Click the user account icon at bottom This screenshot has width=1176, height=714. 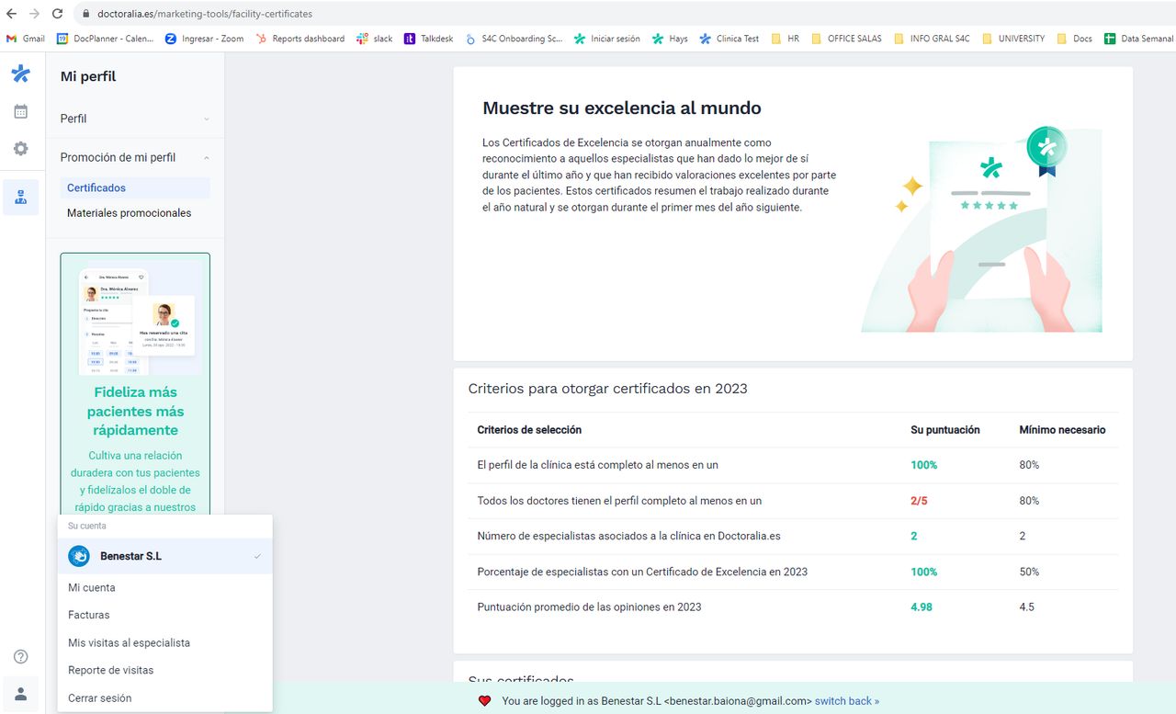coord(20,695)
